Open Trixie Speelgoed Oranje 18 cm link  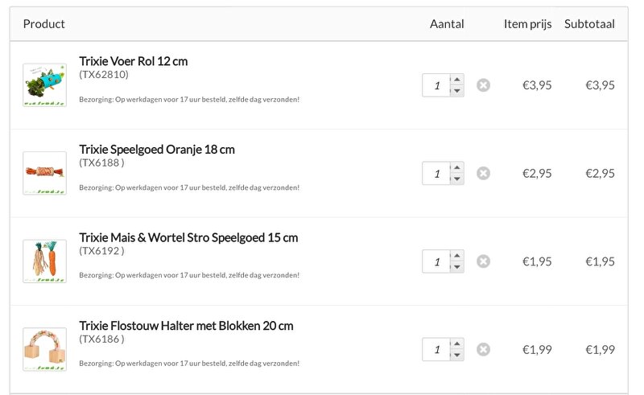(157, 150)
